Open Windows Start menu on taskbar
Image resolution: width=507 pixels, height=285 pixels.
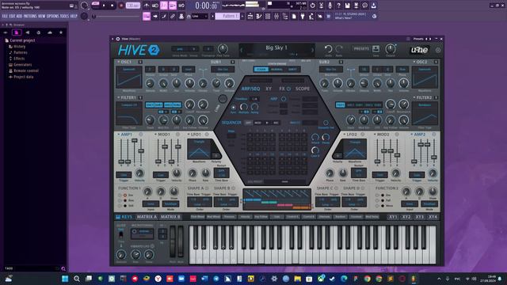coord(65,279)
